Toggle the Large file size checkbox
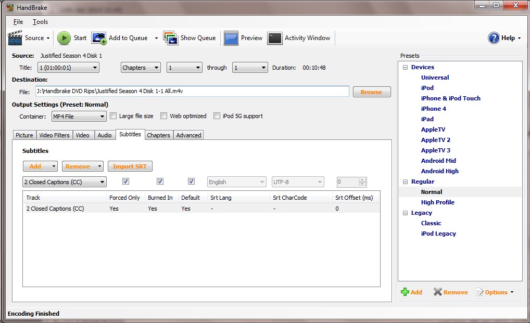Image resolution: width=530 pixels, height=323 pixels. coord(113,116)
